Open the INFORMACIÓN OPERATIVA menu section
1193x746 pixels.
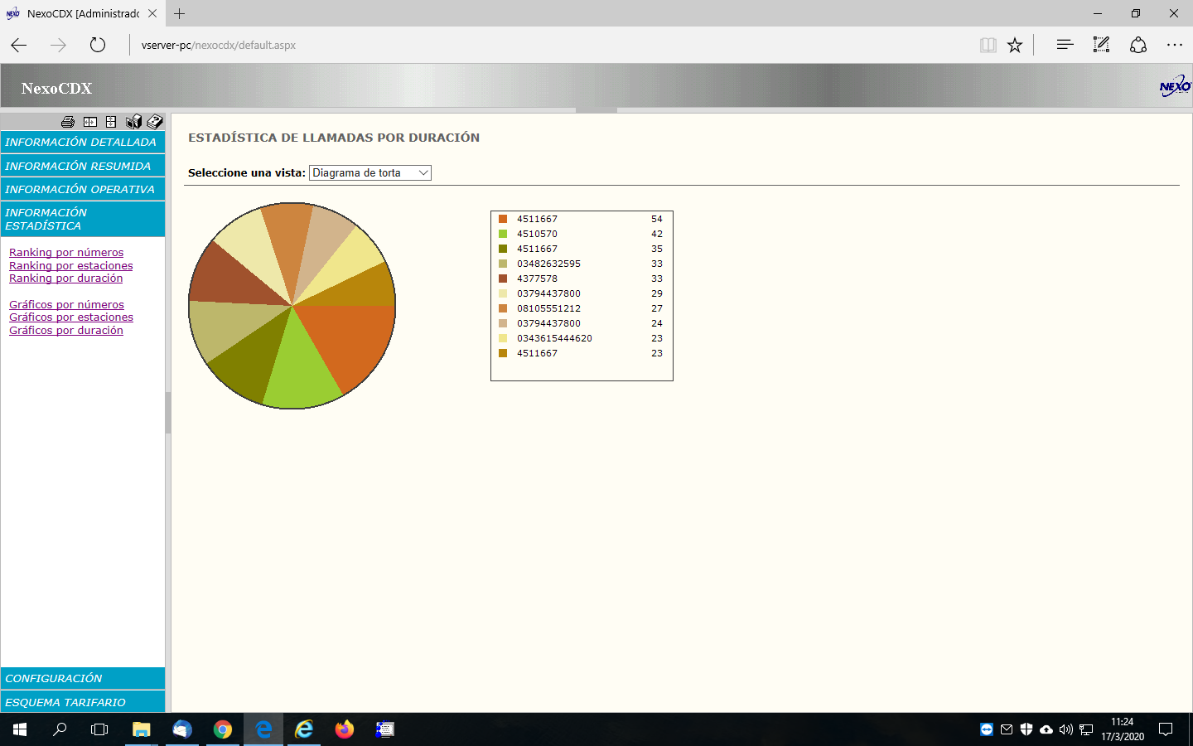tap(83, 189)
